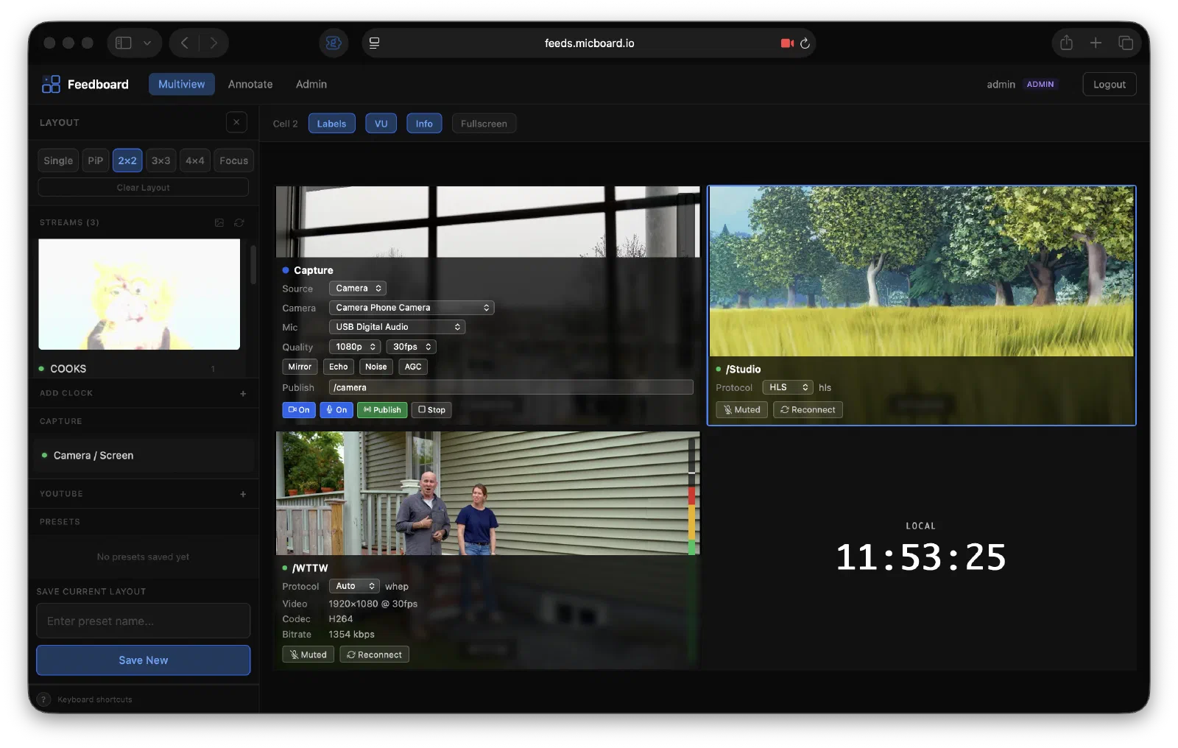Reconnect the /WTTW stream
This screenshot has height=748, width=1178.
(x=374, y=654)
